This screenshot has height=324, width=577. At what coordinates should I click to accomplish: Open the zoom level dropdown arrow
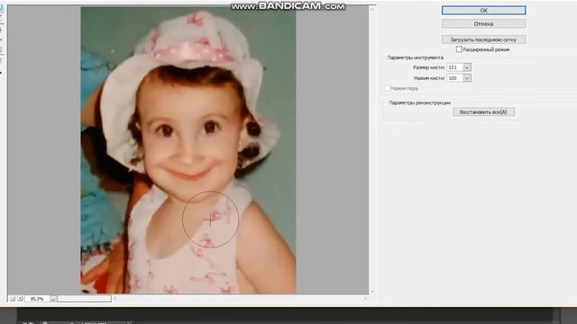[x=53, y=299]
